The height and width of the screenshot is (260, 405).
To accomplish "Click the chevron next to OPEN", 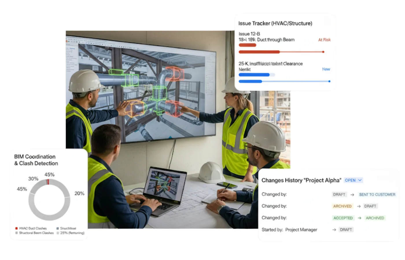I will pyautogui.click(x=360, y=180).
